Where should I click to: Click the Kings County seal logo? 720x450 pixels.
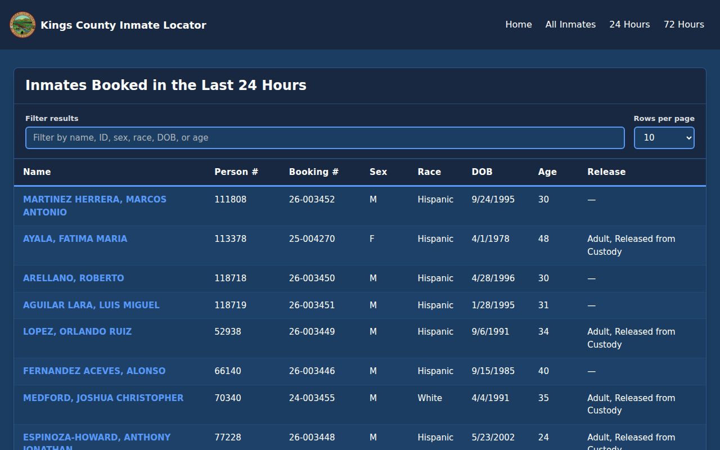coord(22,25)
